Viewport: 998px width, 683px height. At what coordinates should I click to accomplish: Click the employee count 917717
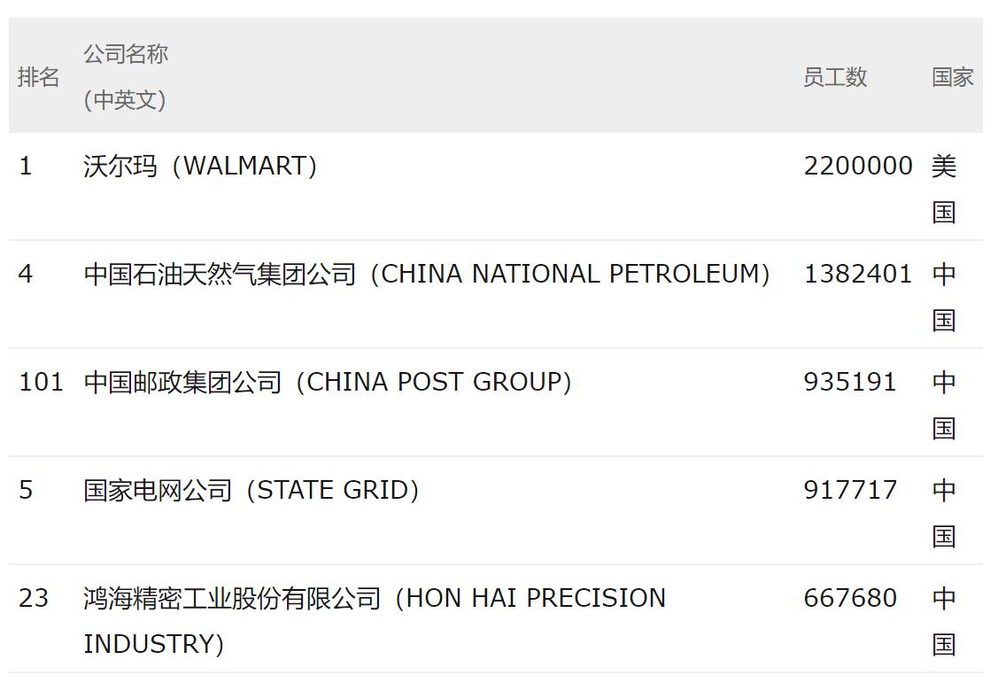[850, 491]
